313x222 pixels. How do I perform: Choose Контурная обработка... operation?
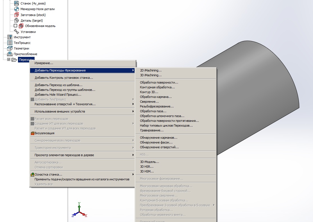pyautogui.click(x=176, y=87)
